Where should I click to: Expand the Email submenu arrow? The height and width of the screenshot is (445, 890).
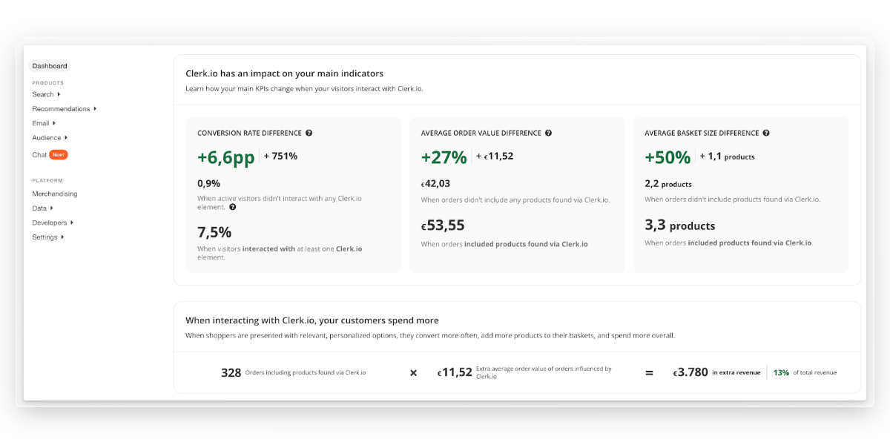(54, 123)
